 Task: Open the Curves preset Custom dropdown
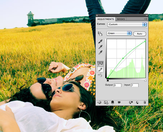pos(127,24)
